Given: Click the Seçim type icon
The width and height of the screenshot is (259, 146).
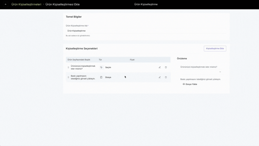Looking at the screenshot, I should pos(101,68).
